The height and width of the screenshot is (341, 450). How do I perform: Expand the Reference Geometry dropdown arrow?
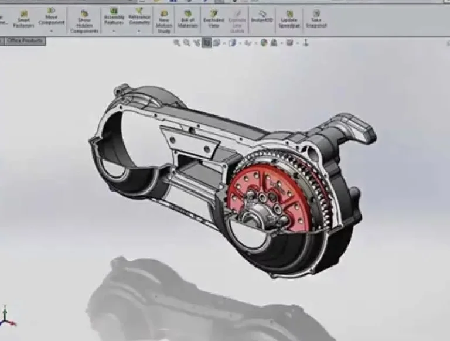pyautogui.click(x=139, y=30)
